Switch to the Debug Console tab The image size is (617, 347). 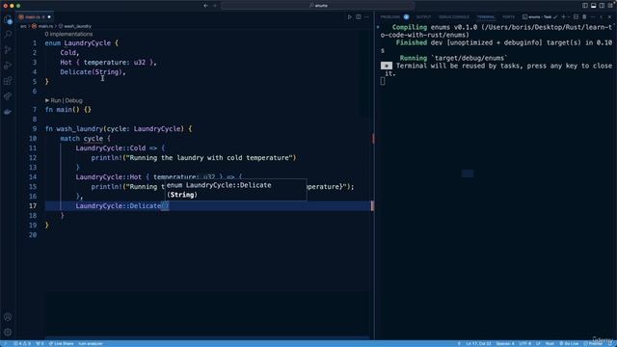coord(454,17)
